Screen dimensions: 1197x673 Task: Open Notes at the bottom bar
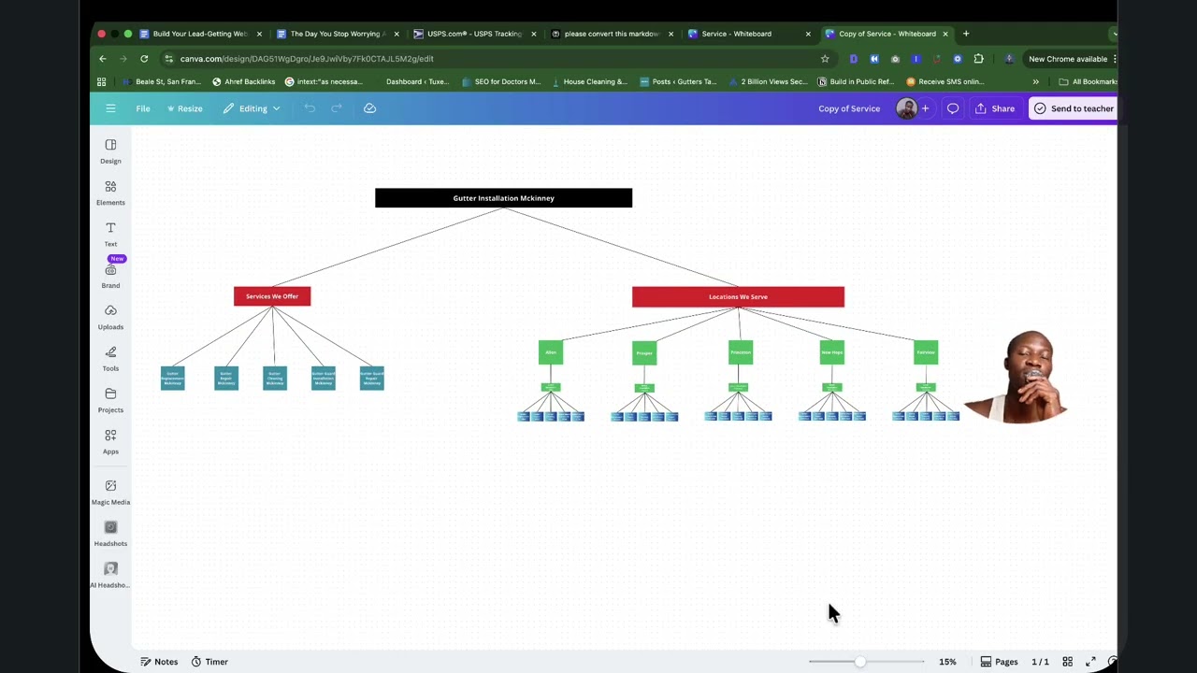point(159,662)
